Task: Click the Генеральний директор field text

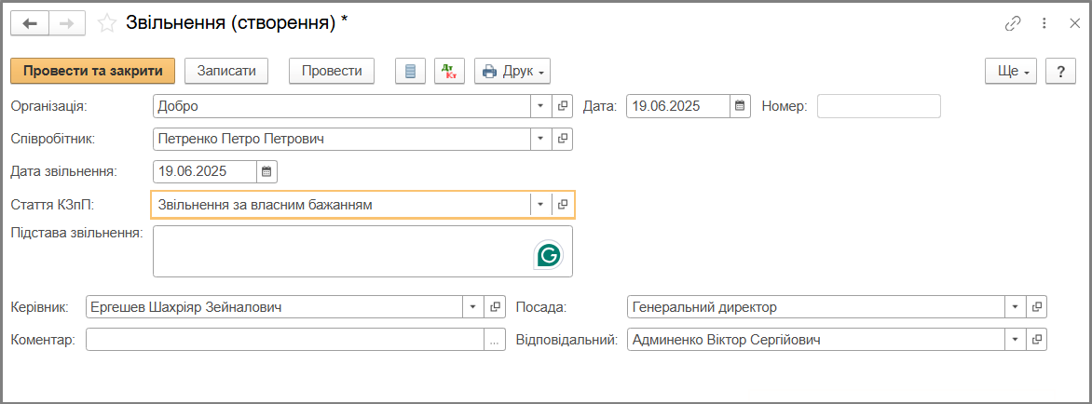Action: pos(704,306)
